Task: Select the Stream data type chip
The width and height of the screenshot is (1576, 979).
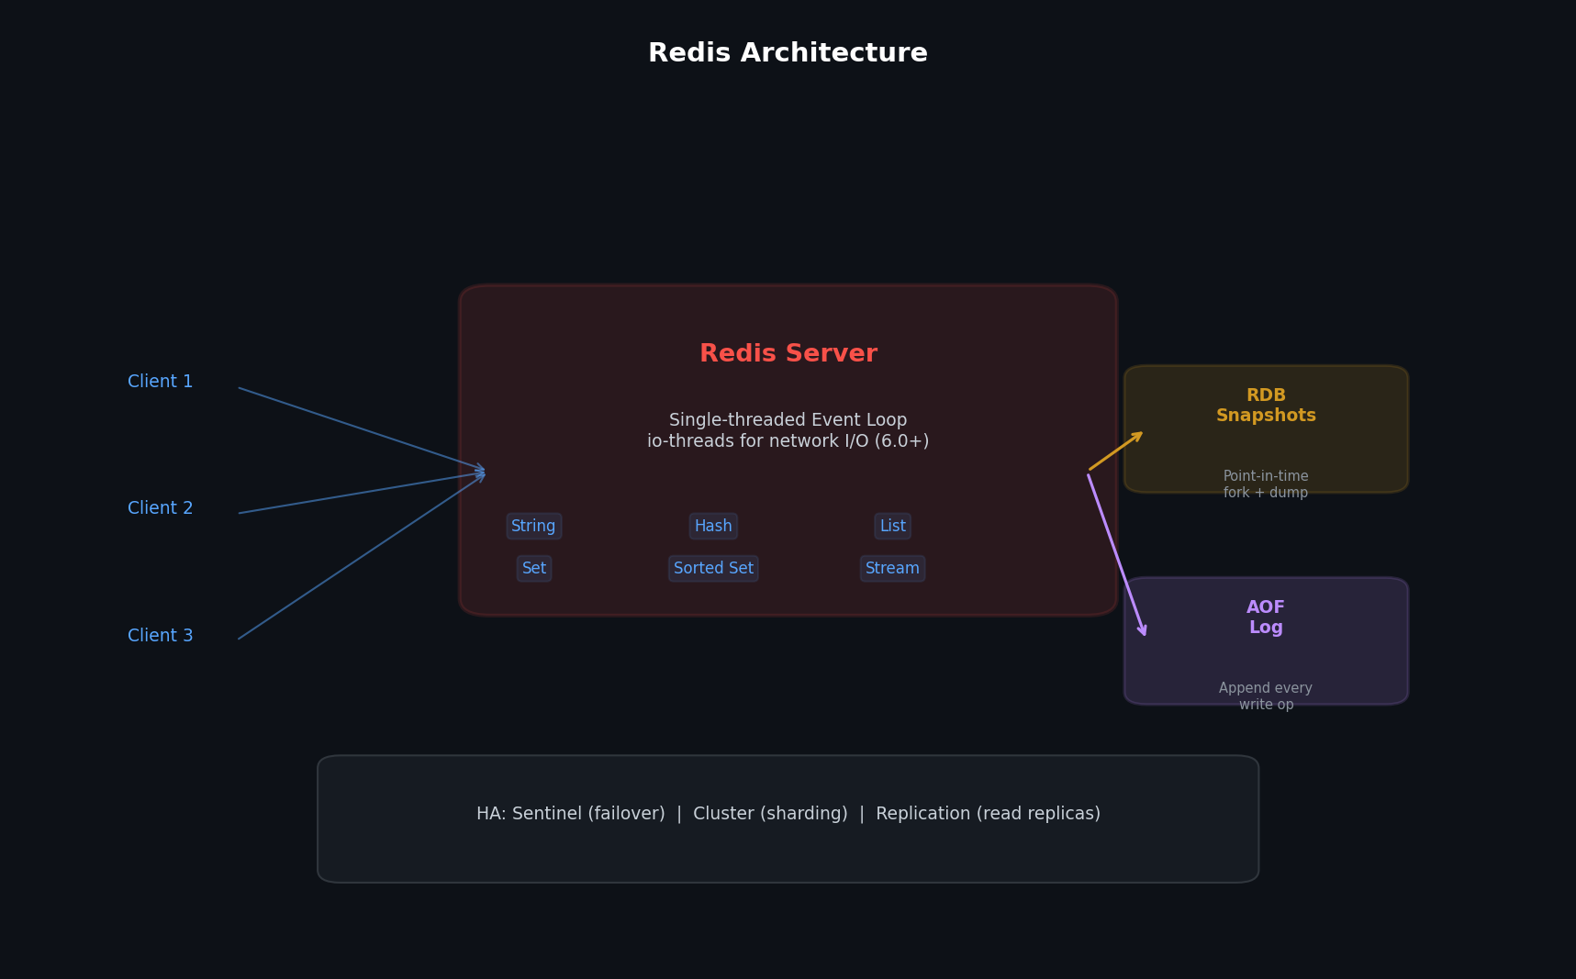Action: pyautogui.click(x=892, y=568)
